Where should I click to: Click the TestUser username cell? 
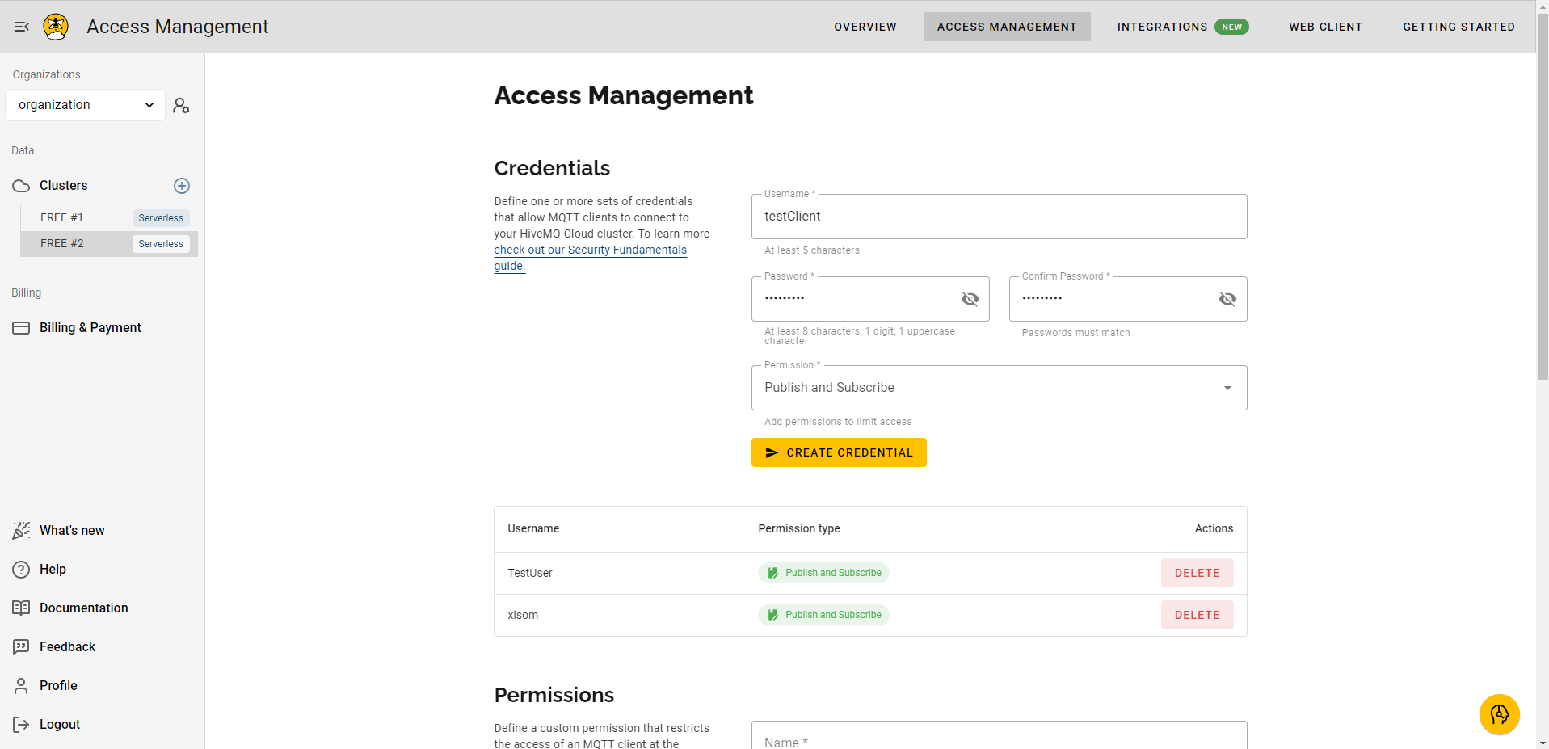coord(530,573)
